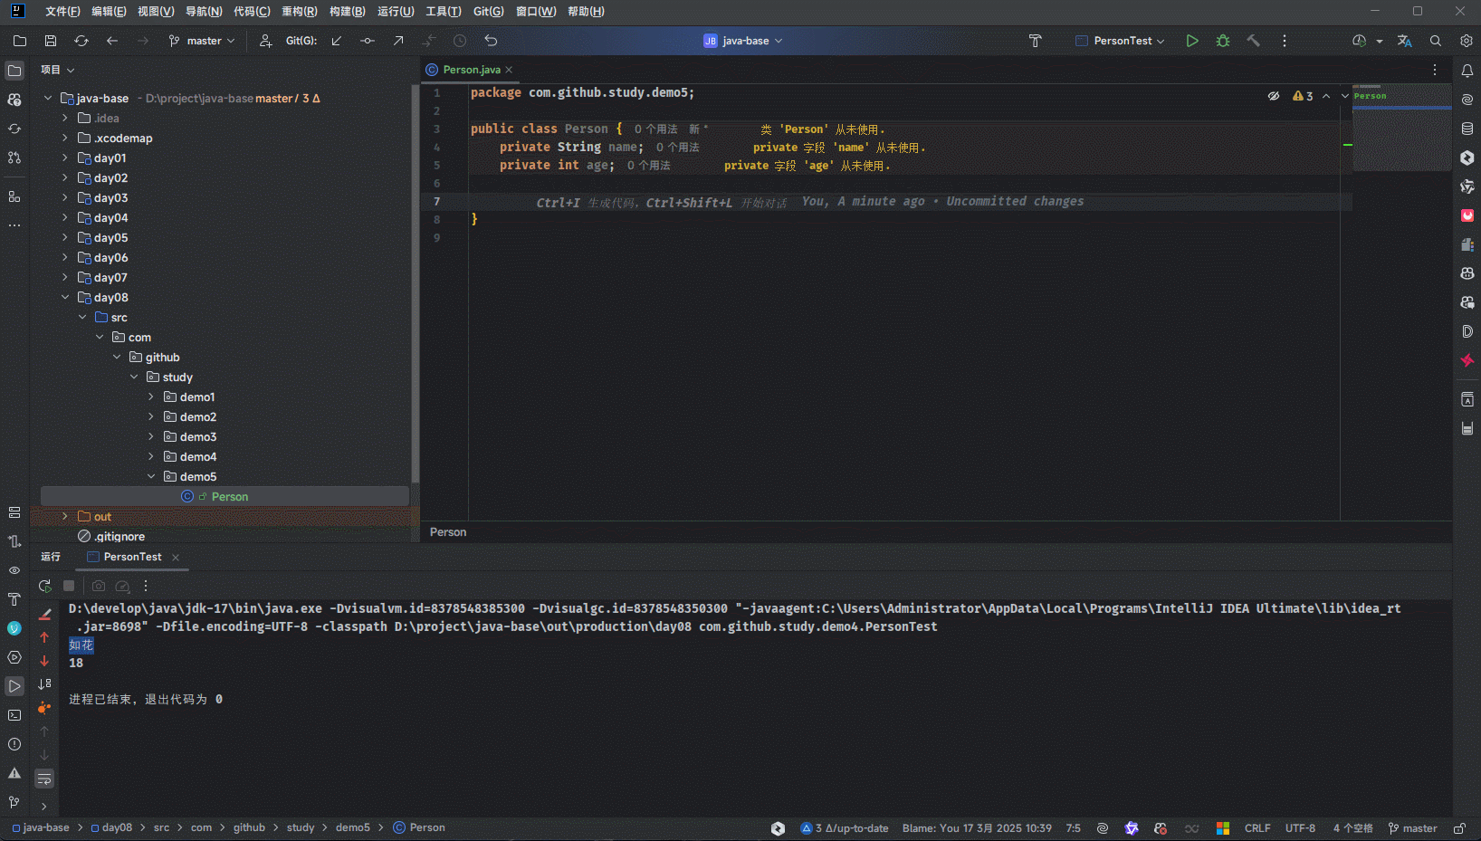Switch to the Person.java editor tab
This screenshot has width=1481, height=841.
(x=471, y=70)
